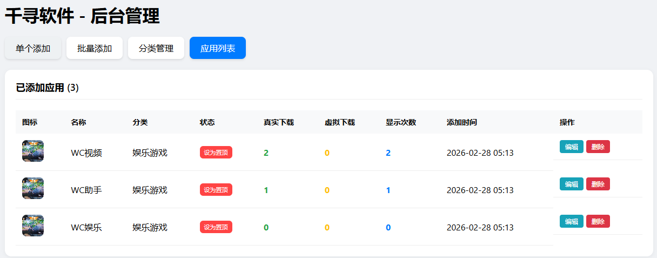Image resolution: width=657 pixels, height=258 pixels.
Task: Click the 图标 column header
Action: 30,122
